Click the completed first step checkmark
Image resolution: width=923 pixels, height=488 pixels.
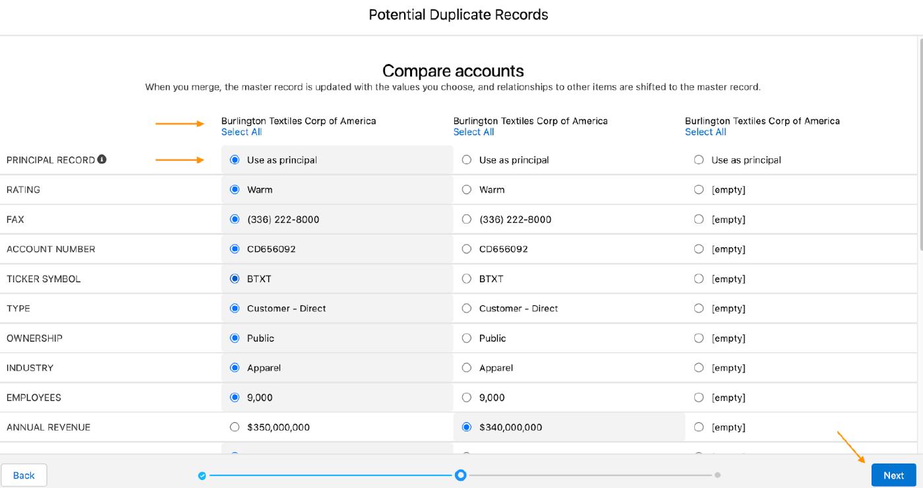click(202, 475)
